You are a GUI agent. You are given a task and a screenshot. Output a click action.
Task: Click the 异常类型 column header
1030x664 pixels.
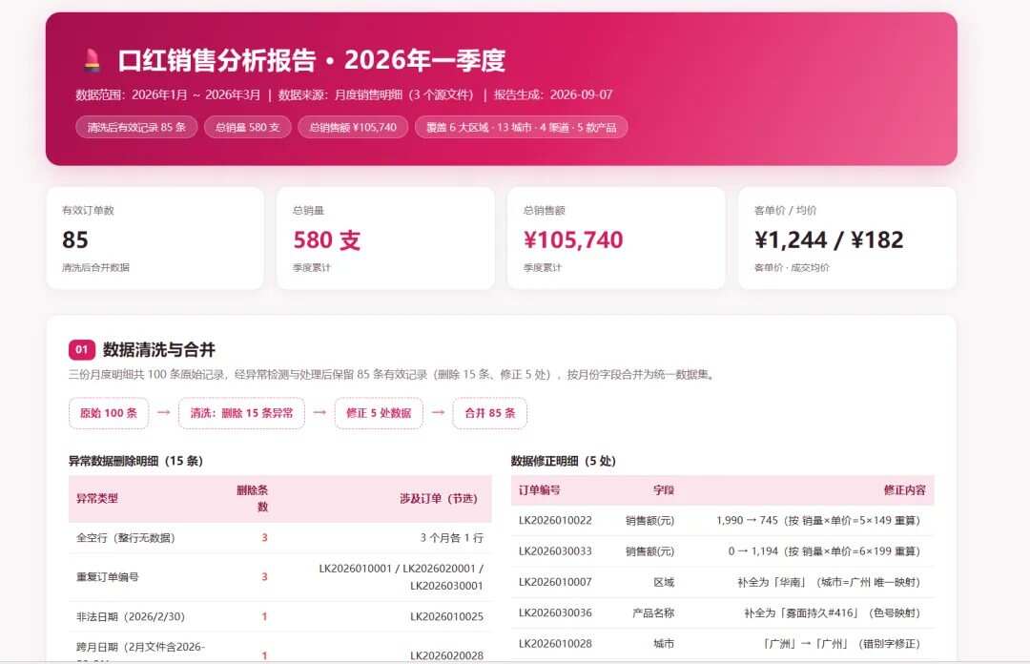pos(97,498)
